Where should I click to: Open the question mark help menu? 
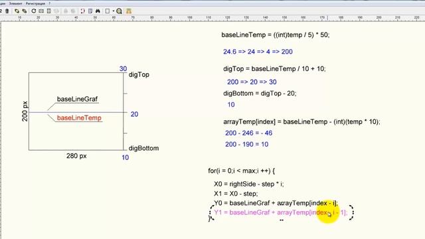tap(50, 3)
